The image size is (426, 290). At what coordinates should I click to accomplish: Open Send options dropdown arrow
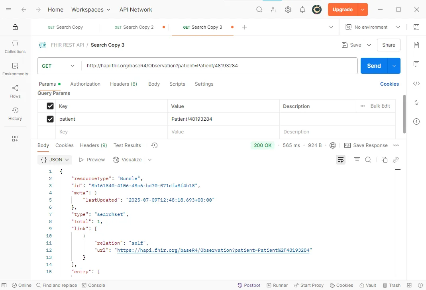tap(394, 66)
